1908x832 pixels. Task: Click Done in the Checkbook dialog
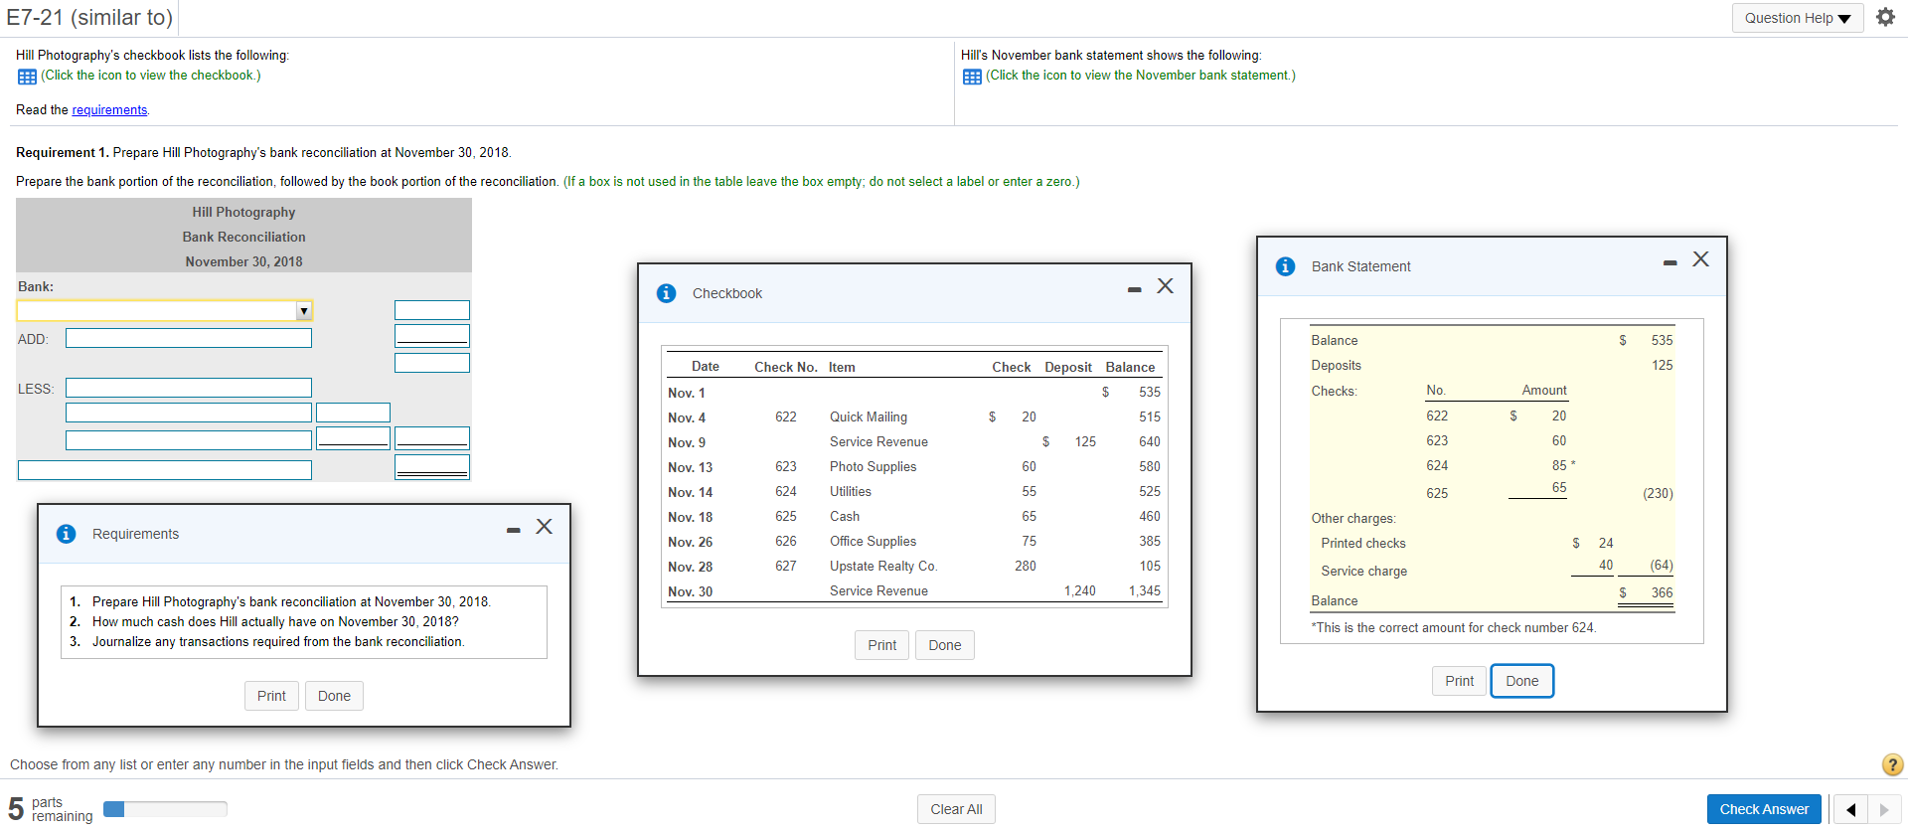(x=944, y=645)
